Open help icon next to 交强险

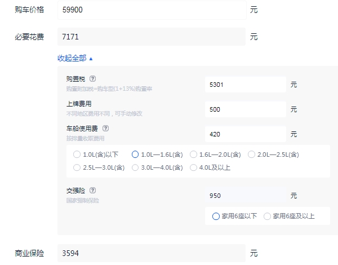(93, 191)
